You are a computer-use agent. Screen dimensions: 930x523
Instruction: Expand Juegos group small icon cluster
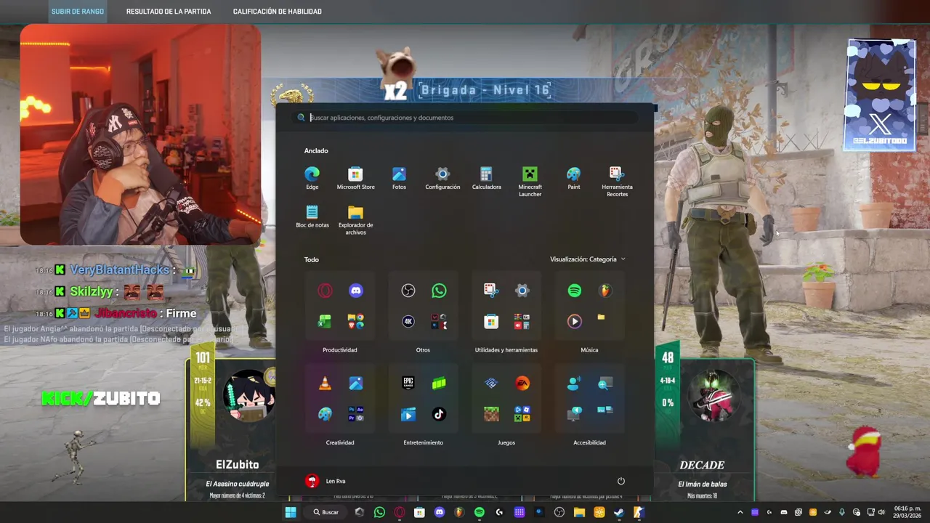click(522, 414)
